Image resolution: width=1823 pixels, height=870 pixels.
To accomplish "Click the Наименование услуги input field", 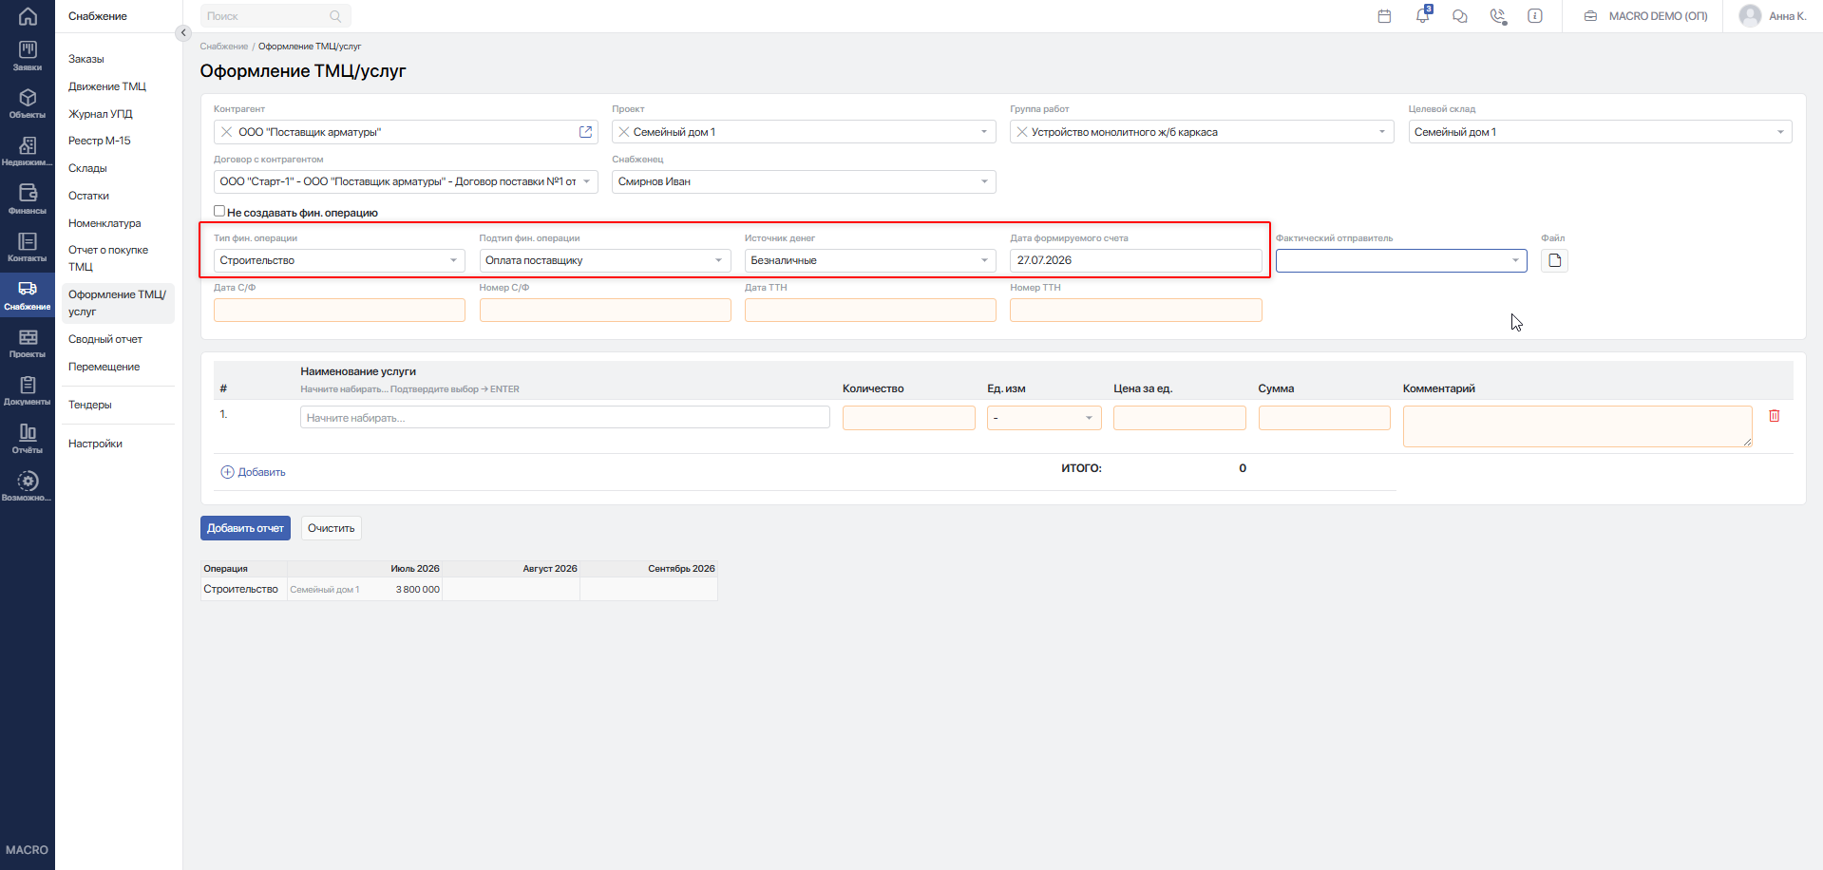I will point(564,418).
